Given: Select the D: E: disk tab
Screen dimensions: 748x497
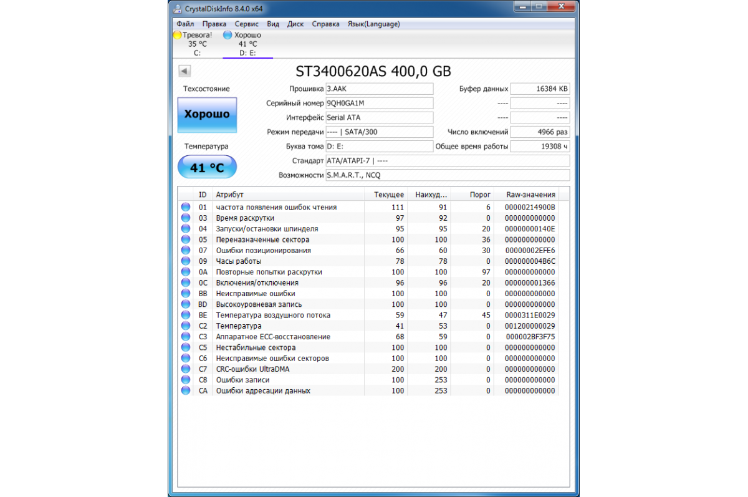Looking at the screenshot, I should click(x=247, y=44).
